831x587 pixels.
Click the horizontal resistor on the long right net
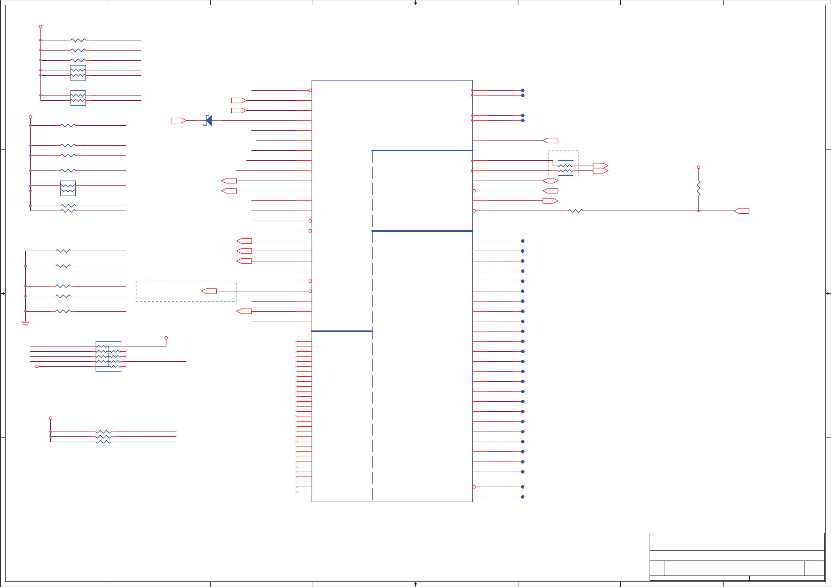[576, 211]
